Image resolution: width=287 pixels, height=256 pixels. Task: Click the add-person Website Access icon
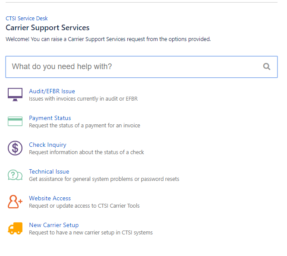(x=15, y=202)
